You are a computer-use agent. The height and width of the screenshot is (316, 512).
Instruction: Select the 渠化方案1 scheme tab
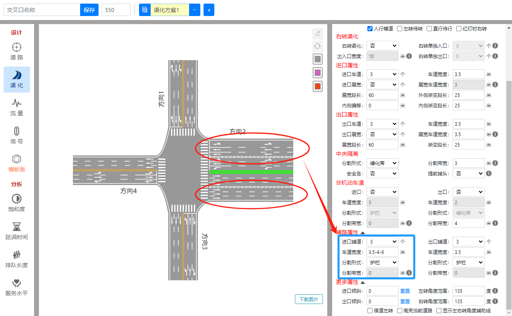[x=169, y=10]
